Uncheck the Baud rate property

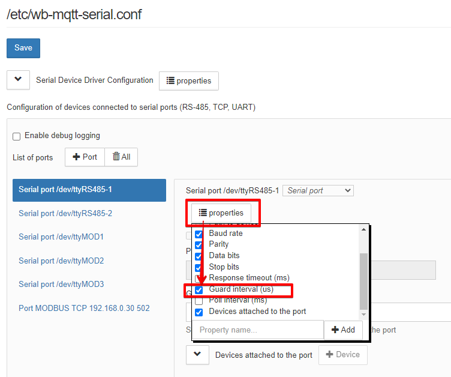coord(199,234)
